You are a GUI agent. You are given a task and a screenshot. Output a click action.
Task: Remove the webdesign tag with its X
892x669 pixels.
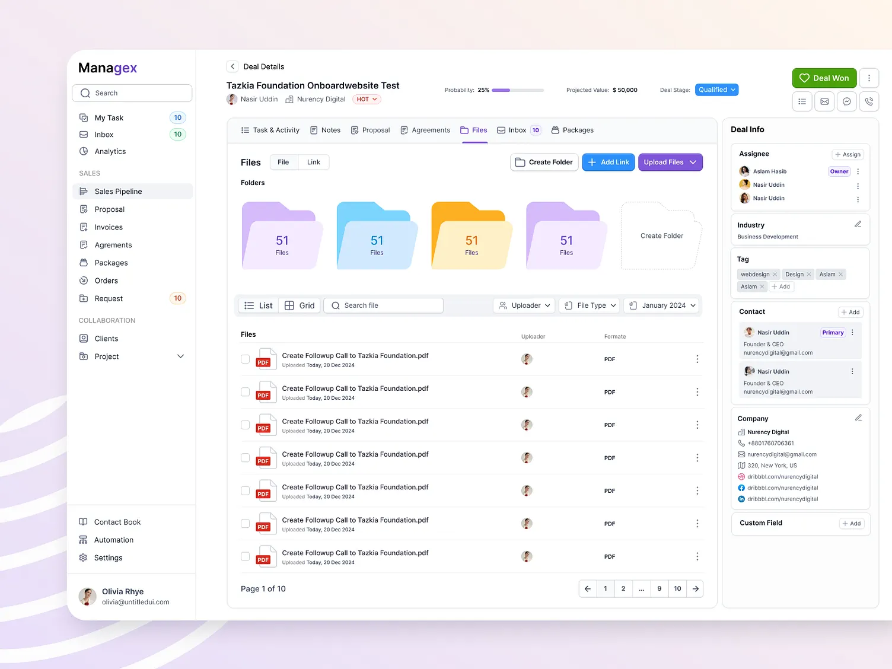(x=775, y=275)
